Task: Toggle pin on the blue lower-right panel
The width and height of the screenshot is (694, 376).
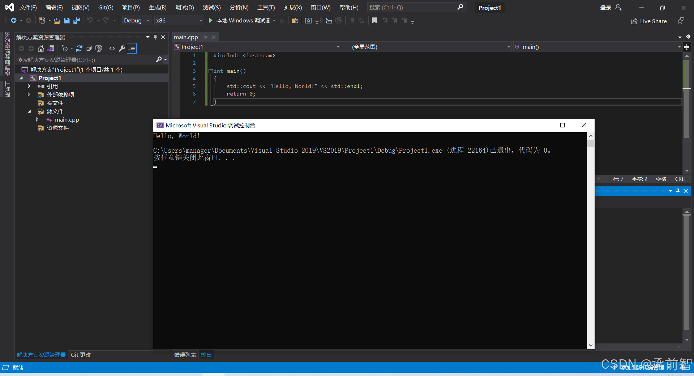Action: tap(678, 191)
